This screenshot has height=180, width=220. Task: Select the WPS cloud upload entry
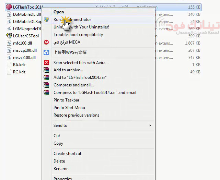click(x=70, y=52)
